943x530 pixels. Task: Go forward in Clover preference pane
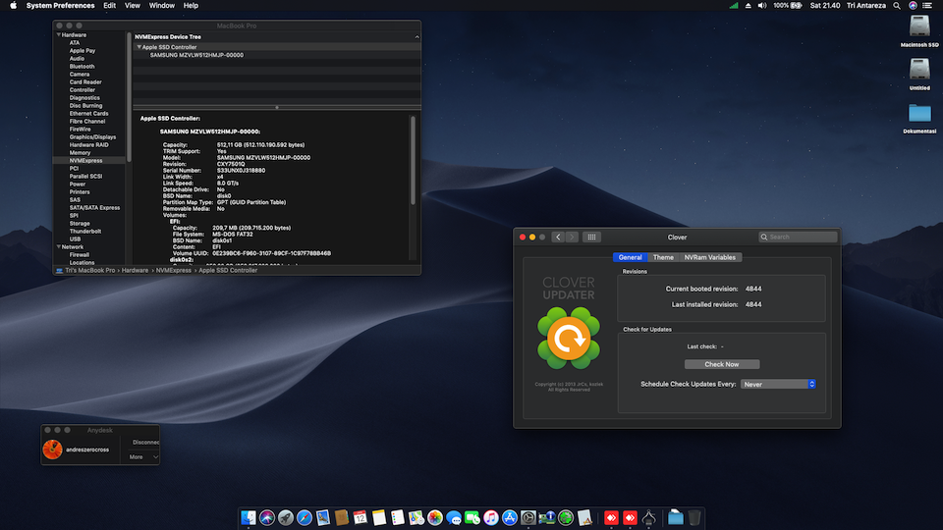coord(572,237)
